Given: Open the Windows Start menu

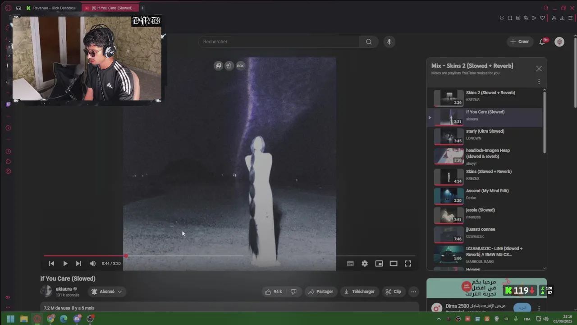Looking at the screenshot, I should point(11,319).
